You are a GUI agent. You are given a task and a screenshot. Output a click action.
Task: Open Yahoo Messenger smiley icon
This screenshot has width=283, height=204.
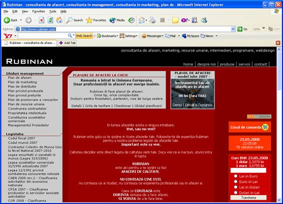144,36
